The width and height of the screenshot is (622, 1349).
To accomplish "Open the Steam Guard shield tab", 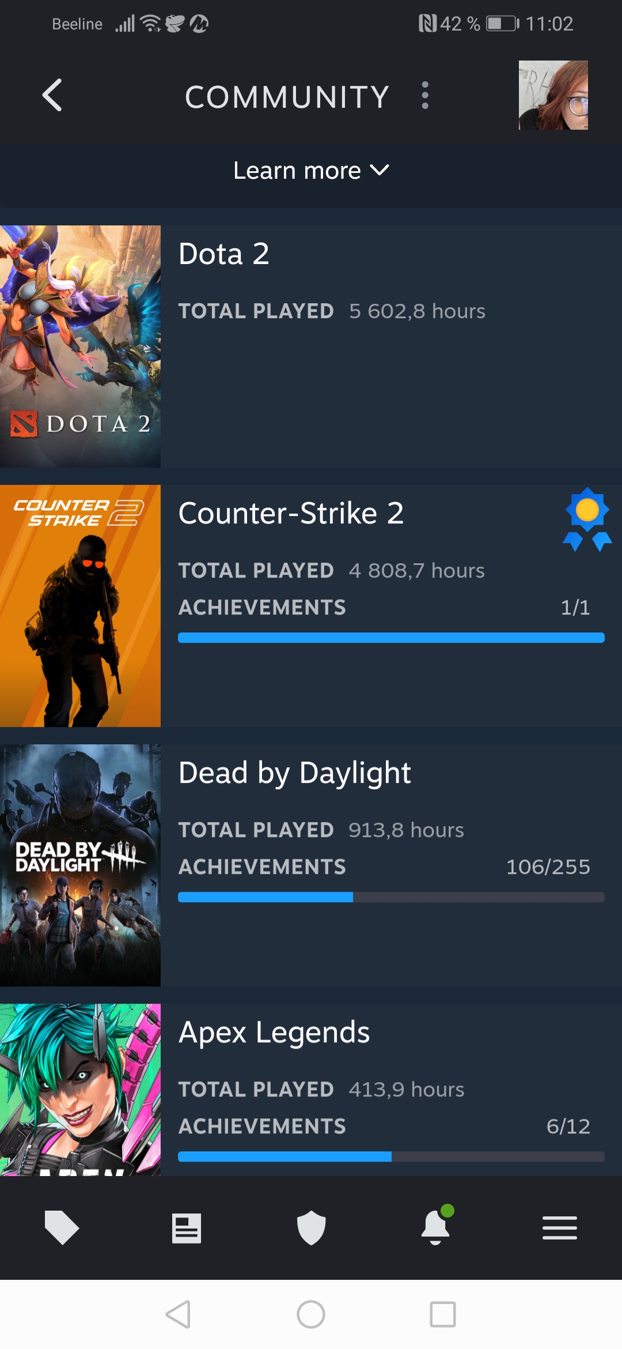I will [x=311, y=1228].
